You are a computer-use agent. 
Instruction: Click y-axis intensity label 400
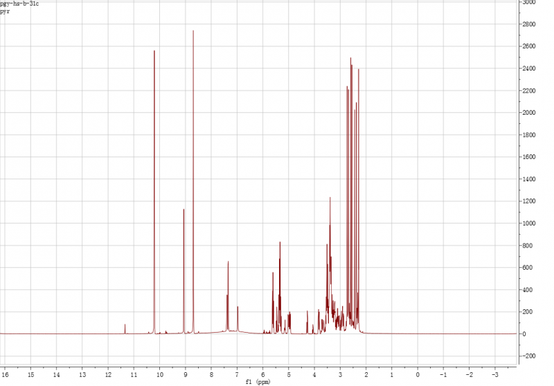[x=528, y=290]
